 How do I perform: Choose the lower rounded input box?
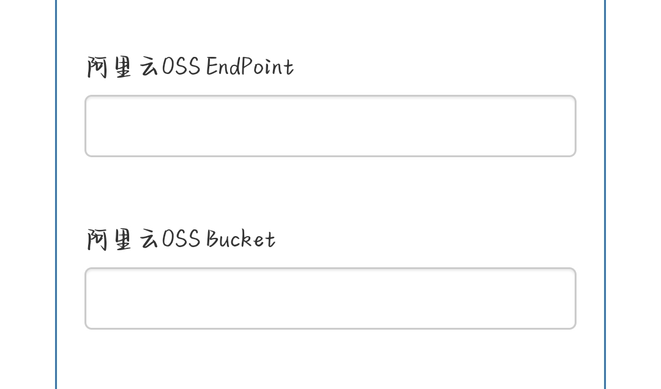point(330,298)
